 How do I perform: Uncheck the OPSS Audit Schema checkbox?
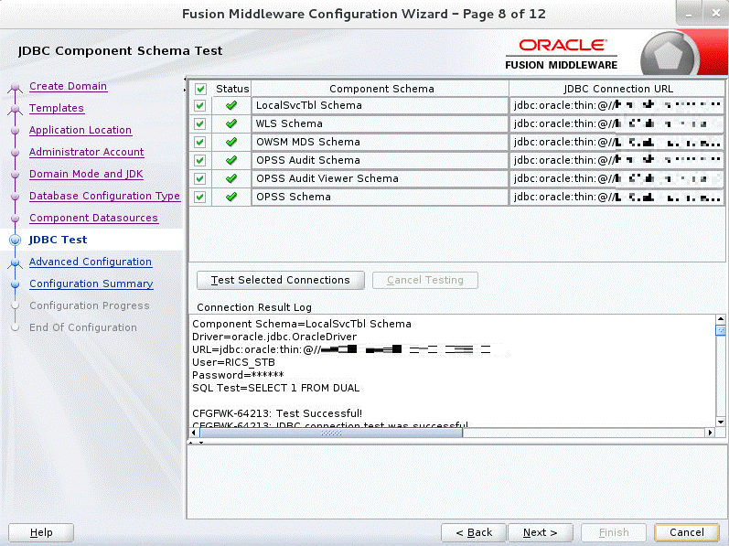(200, 160)
